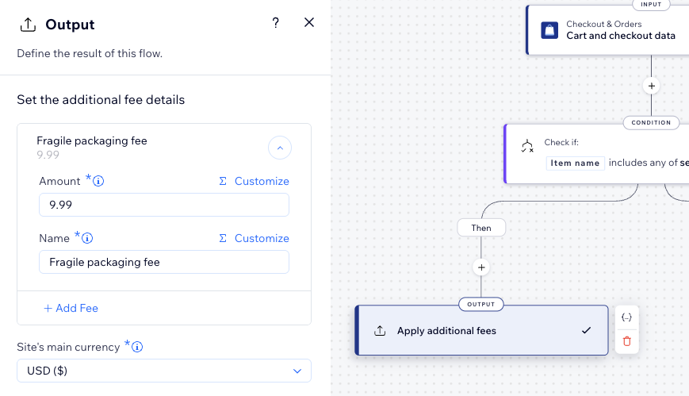Screen dimensions: 689x396
Task: Click the Name input field
Action: coord(163,262)
